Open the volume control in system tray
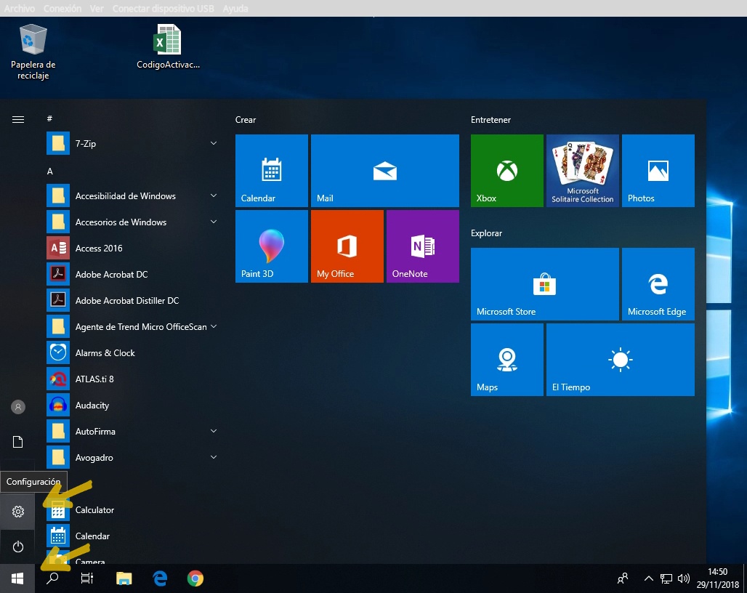 (684, 578)
